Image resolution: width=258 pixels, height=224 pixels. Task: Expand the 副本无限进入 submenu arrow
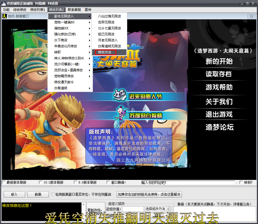(x=90, y=16)
